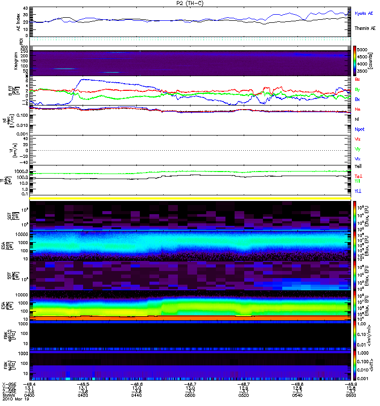
Task: Click the blue Npot legend label
Action: (x=360, y=129)
